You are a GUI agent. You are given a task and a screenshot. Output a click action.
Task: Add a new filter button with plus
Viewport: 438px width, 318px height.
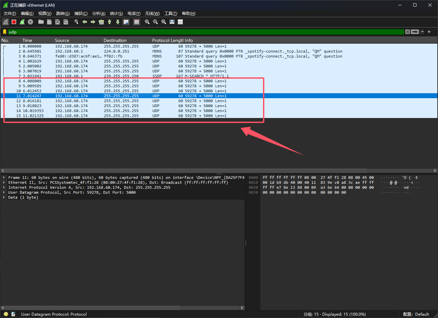(429, 32)
